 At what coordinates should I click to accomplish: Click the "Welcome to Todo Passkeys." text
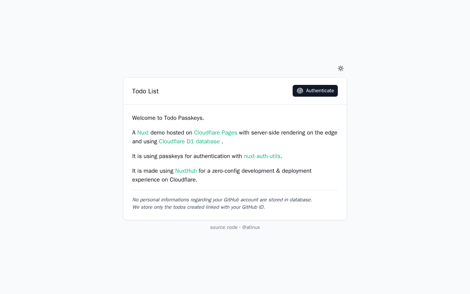[x=168, y=118]
